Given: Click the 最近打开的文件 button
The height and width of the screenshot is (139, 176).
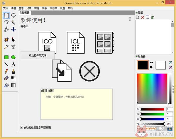Looking at the screenshot, I should 38,55.
